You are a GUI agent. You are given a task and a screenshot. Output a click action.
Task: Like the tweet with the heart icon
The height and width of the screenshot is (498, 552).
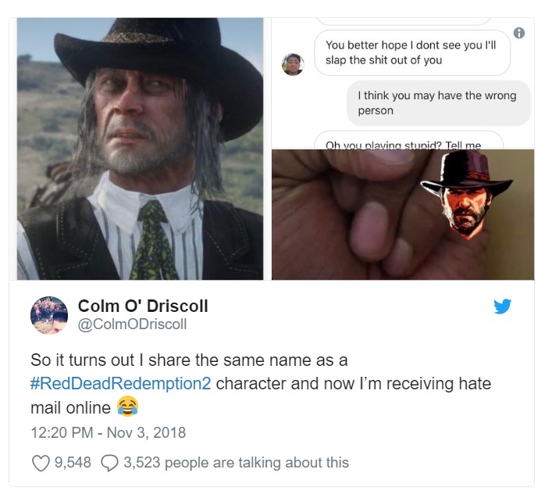(x=41, y=463)
